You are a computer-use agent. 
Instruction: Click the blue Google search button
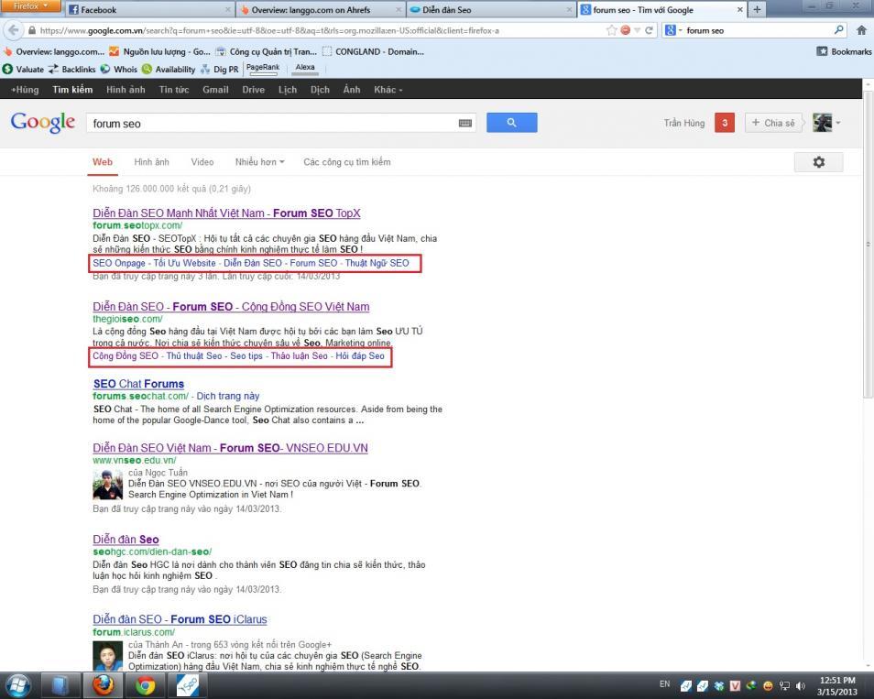tap(512, 123)
